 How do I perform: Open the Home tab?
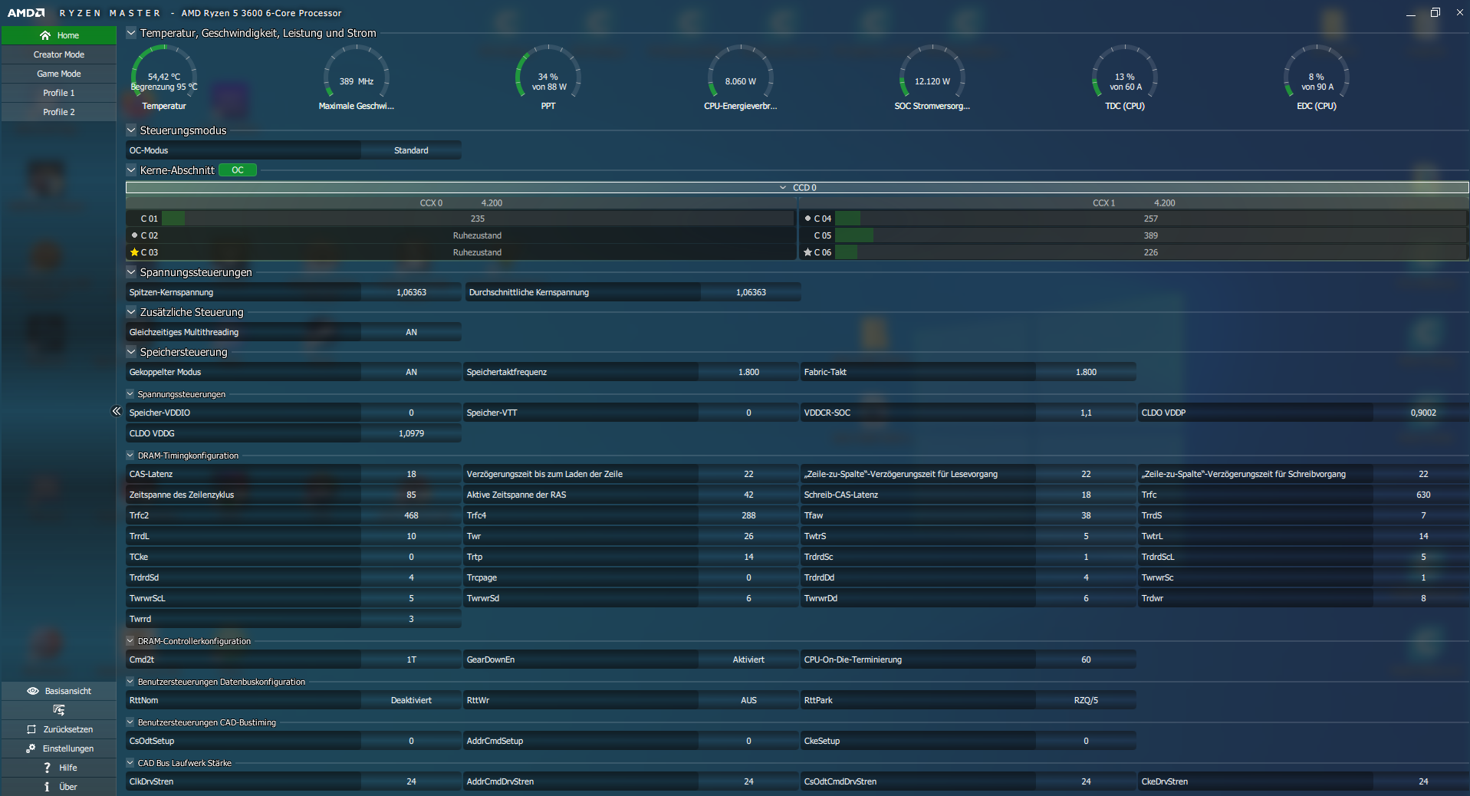(59, 35)
